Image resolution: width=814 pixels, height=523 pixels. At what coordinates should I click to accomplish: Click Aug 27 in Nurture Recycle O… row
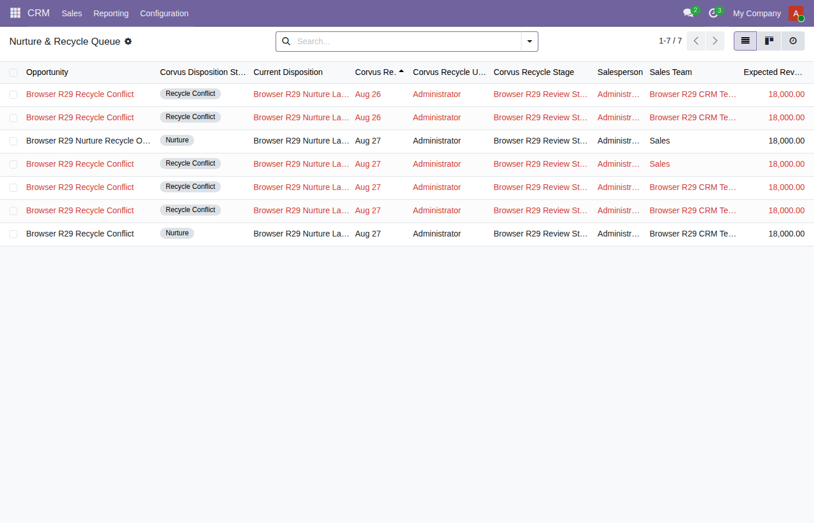pos(368,141)
